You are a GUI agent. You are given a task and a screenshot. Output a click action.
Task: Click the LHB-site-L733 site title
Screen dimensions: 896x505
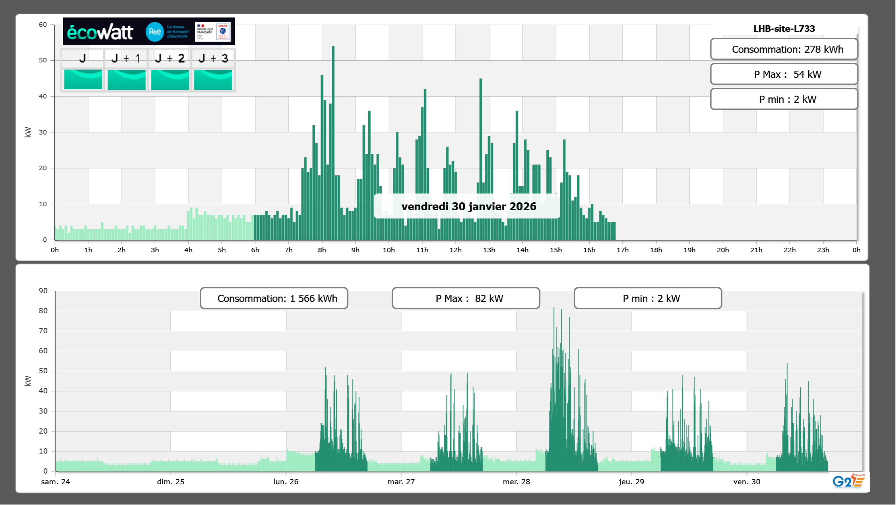coord(784,29)
